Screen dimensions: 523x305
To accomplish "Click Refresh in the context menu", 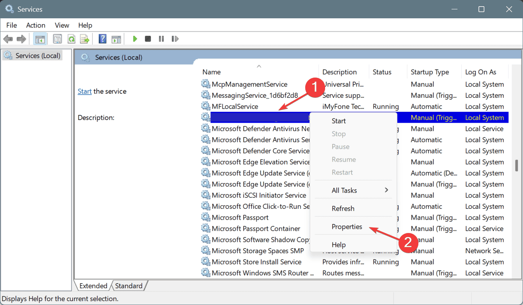I will coord(343,208).
